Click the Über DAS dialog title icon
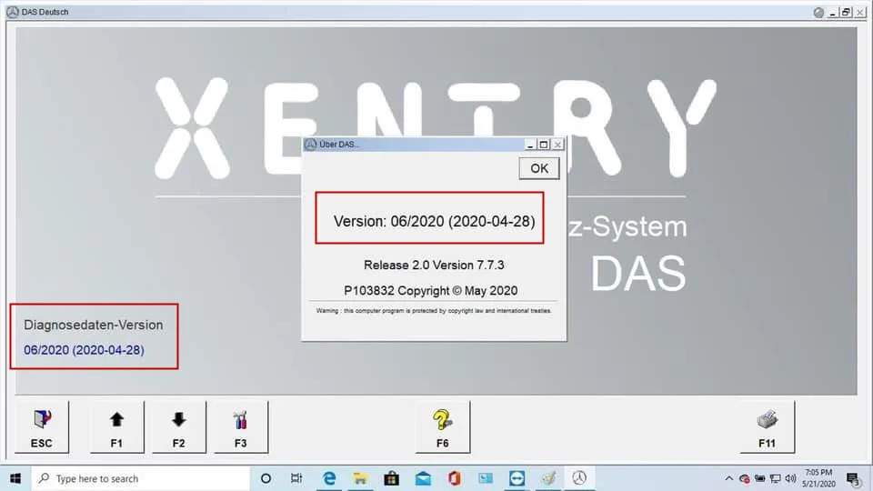Viewport: 873px width, 491px height. [x=311, y=145]
